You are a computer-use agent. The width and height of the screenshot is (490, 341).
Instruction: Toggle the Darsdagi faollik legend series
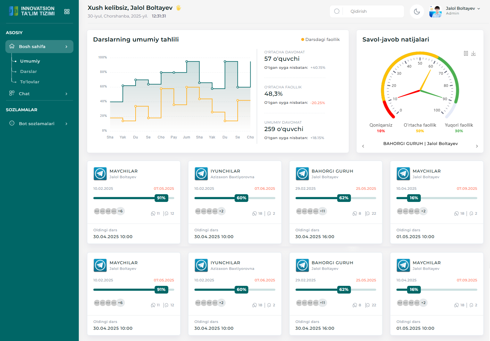[320, 39]
